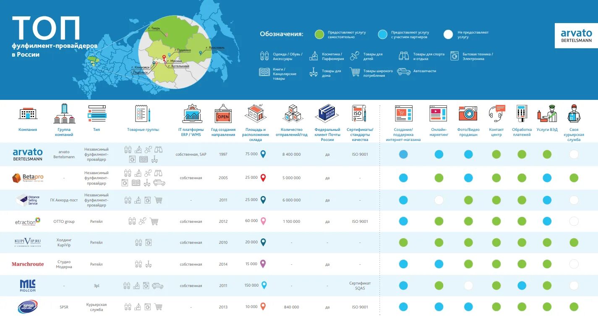Click the pink location pin in etraction row
Screen dimensions: 598x316
[263, 221]
